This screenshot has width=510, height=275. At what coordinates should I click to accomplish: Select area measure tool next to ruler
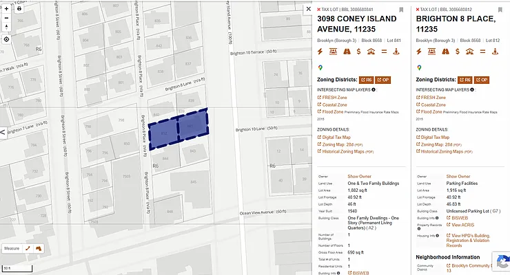[39, 248]
